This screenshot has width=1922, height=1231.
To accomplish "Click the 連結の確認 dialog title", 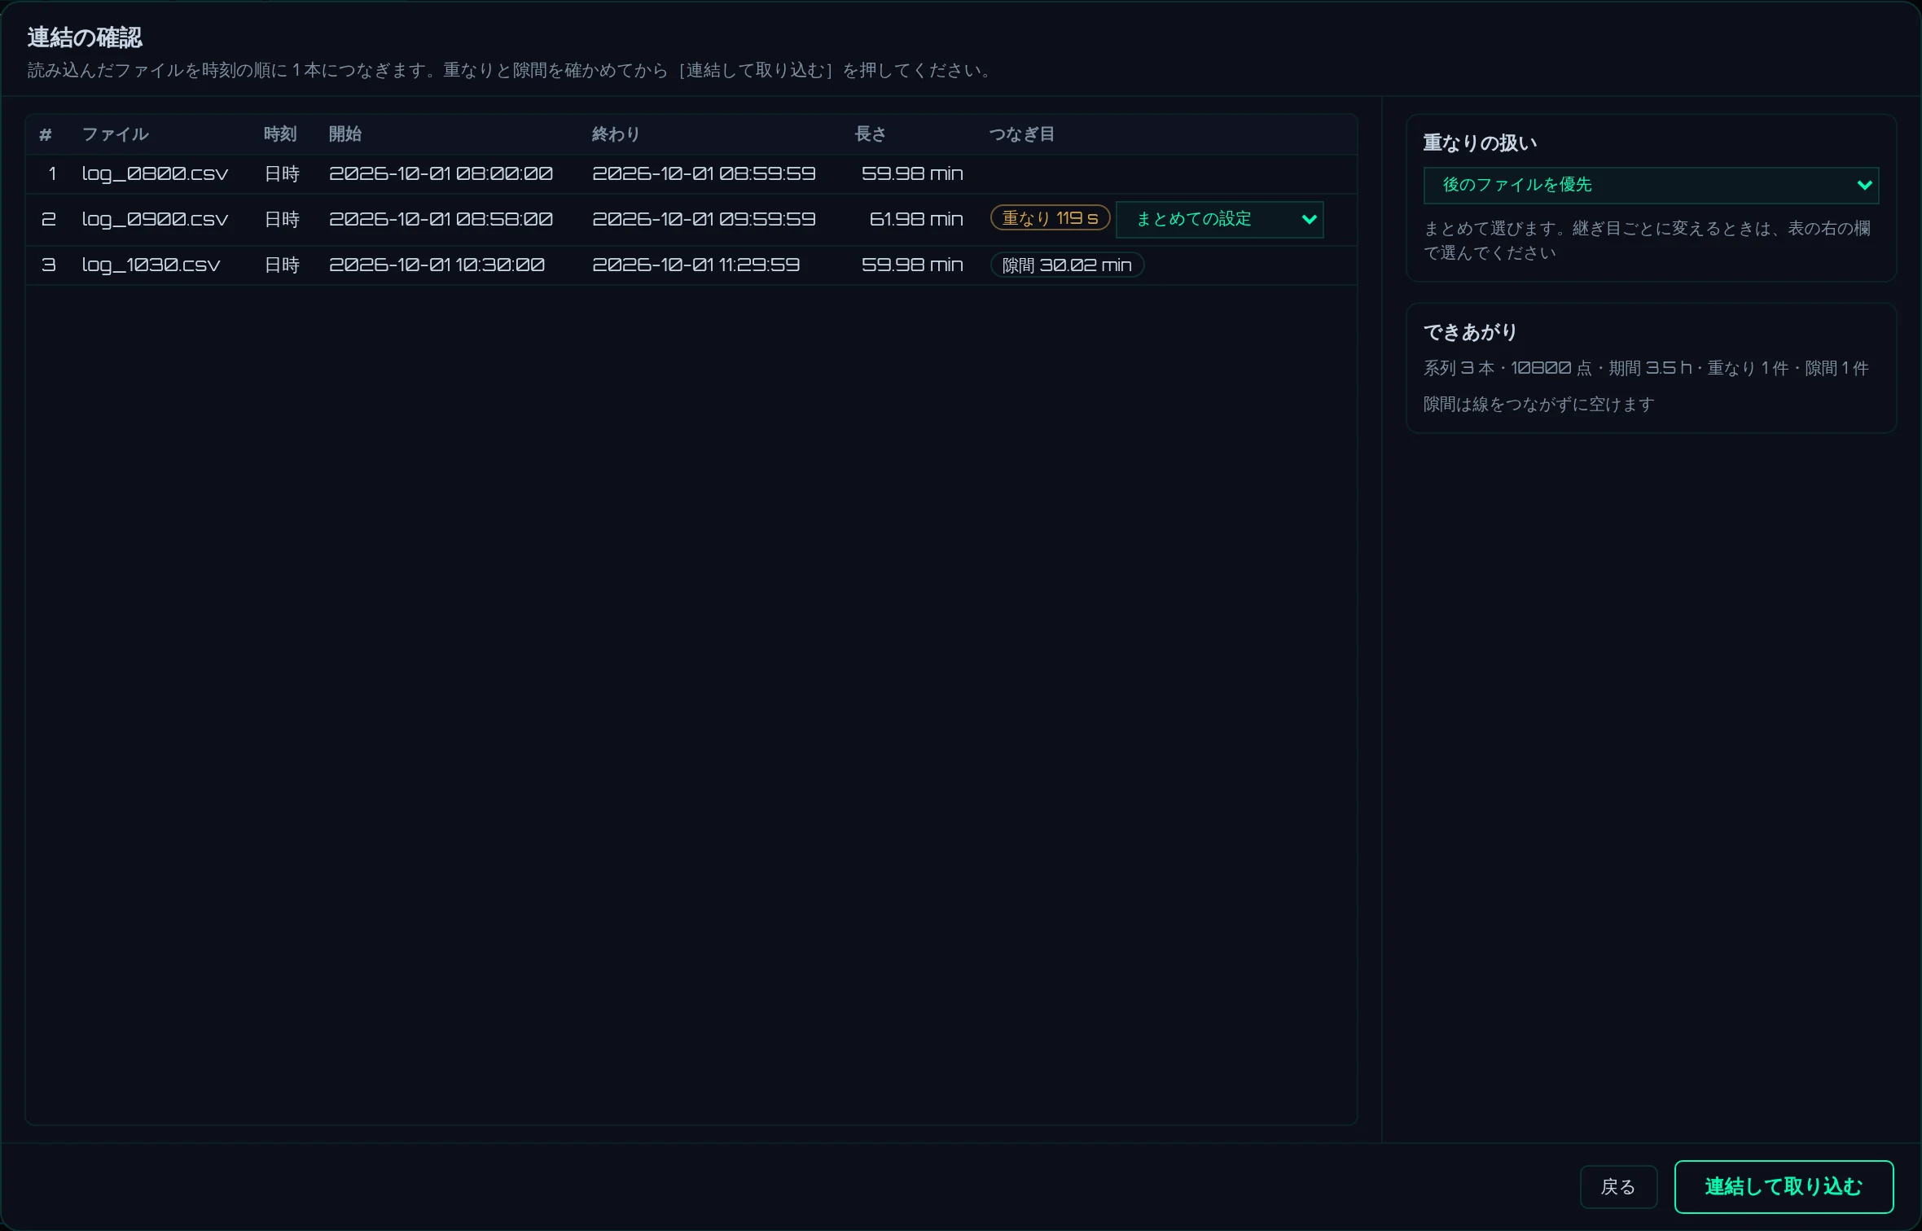I will [x=85, y=37].
